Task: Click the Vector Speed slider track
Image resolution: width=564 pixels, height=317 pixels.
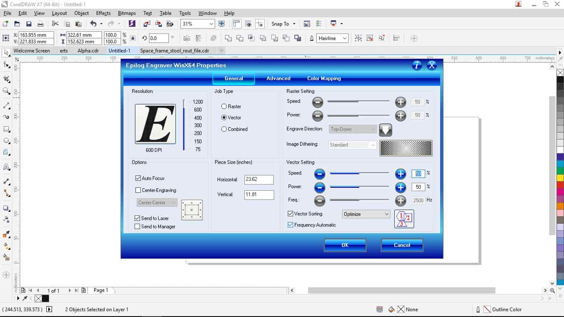Action: pyautogui.click(x=359, y=173)
